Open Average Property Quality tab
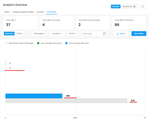The width and height of the screenshot is (149, 123). [x=23, y=12]
